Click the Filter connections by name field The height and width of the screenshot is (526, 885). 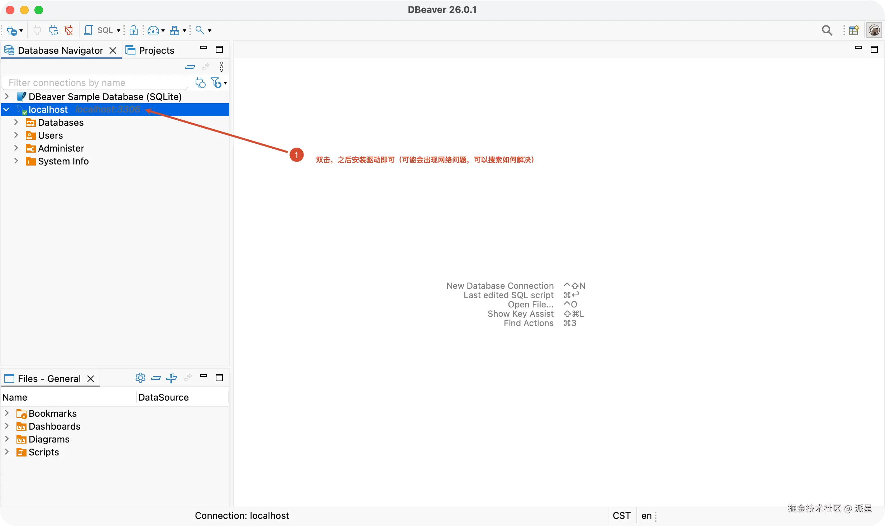pos(95,83)
